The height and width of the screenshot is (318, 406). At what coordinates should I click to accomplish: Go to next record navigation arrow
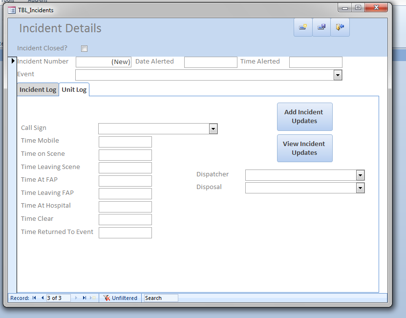76,298
